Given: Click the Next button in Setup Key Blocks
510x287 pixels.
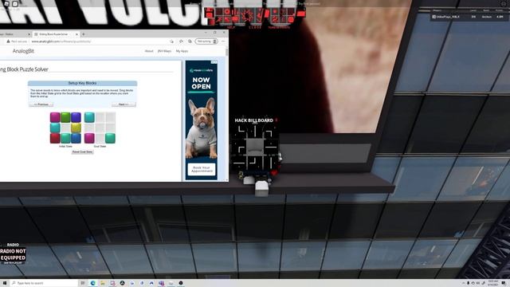Looking at the screenshot, I should pos(124,104).
